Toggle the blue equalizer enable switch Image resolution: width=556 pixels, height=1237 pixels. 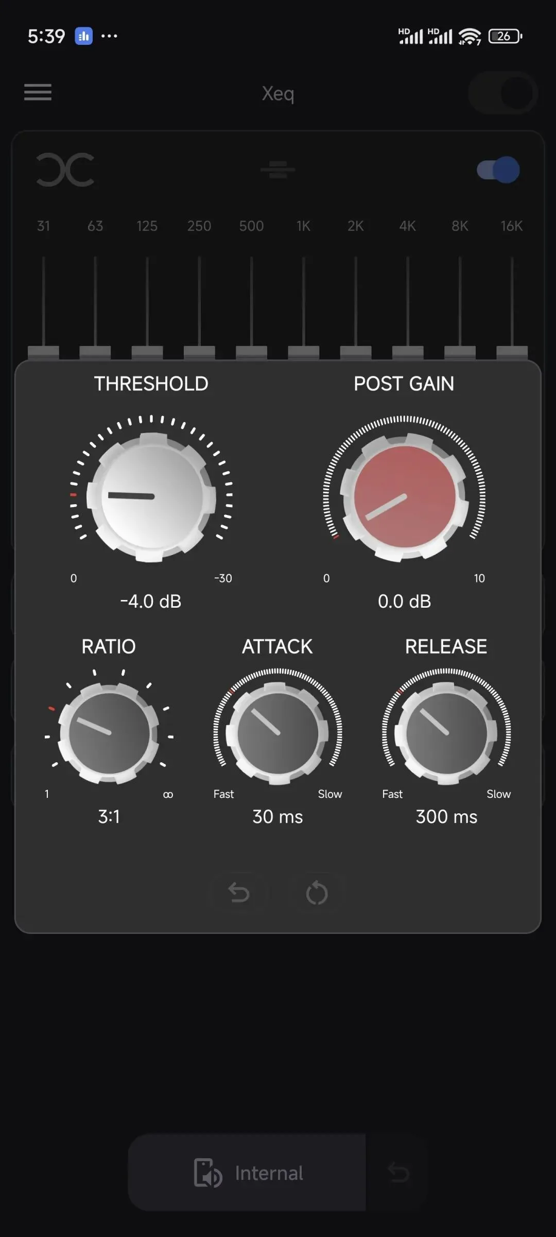pyautogui.click(x=498, y=170)
